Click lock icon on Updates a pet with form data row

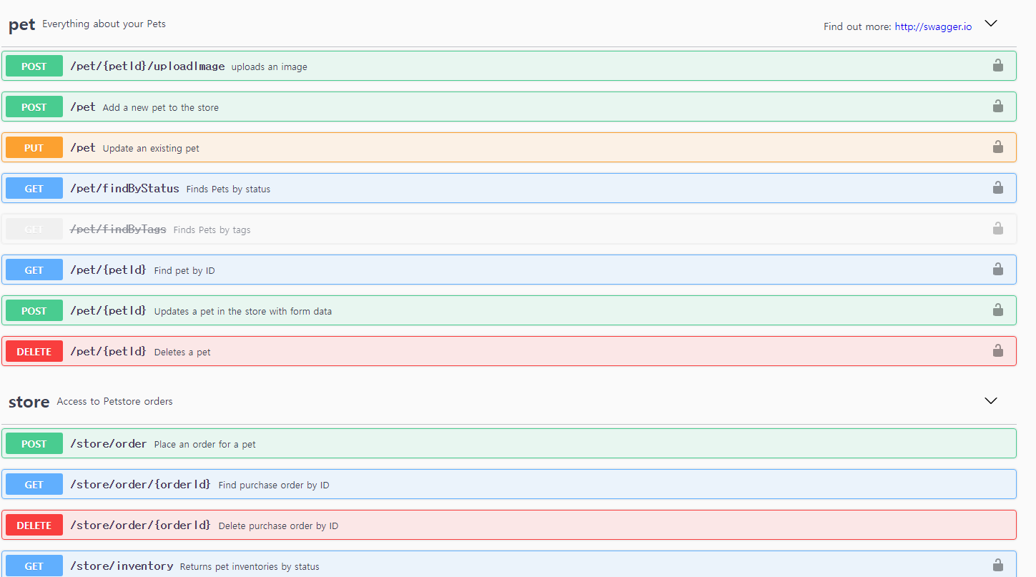coord(997,310)
